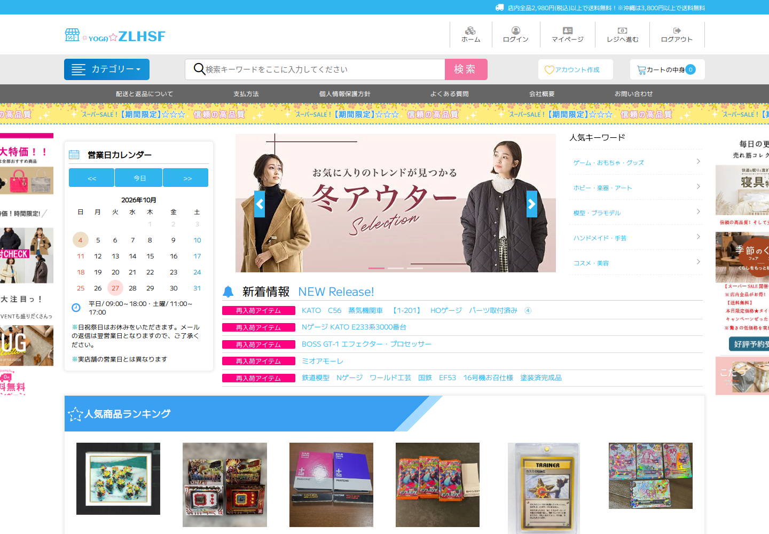The width and height of the screenshot is (769, 534).
Task: Click the pink 検索 search button
Action: tap(466, 69)
